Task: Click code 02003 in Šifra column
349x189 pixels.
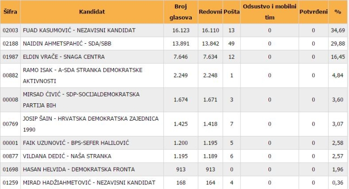Action: 9,30
